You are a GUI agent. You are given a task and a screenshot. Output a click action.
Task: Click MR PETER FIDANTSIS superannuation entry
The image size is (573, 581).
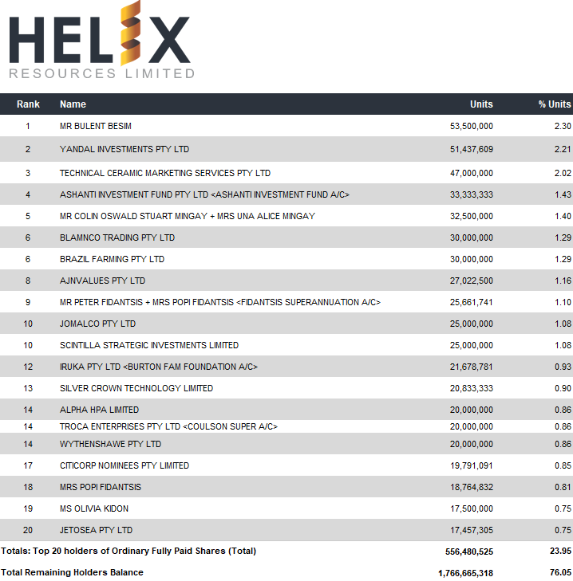[x=220, y=302]
